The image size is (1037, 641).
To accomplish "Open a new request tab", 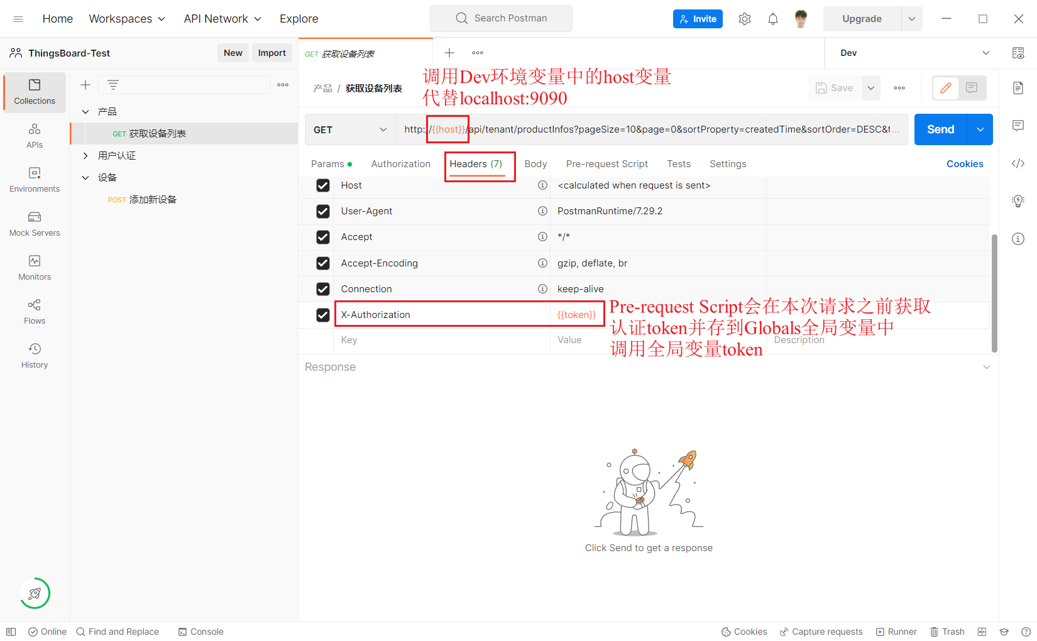I will tap(449, 53).
